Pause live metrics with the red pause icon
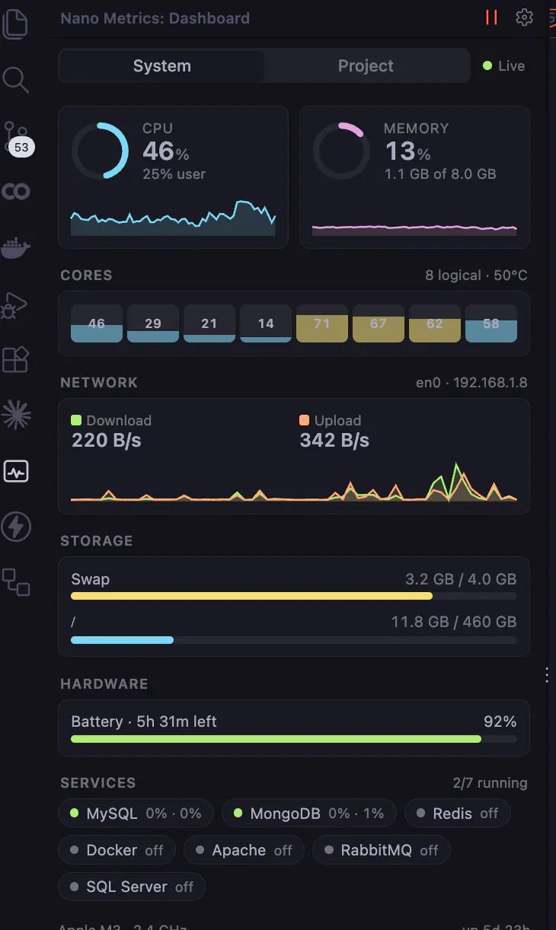The height and width of the screenshot is (930, 556). pyautogui.click(x=491, y=18)
